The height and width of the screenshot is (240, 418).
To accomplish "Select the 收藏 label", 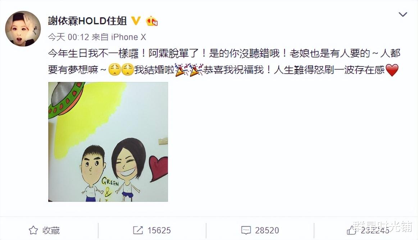I will 51,230.
